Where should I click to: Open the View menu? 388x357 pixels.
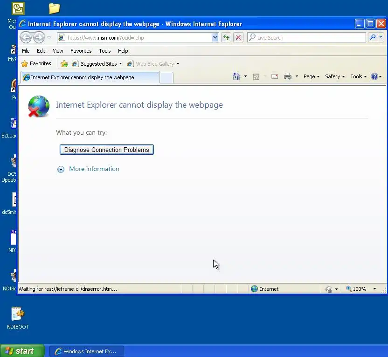tap(58, 51)
